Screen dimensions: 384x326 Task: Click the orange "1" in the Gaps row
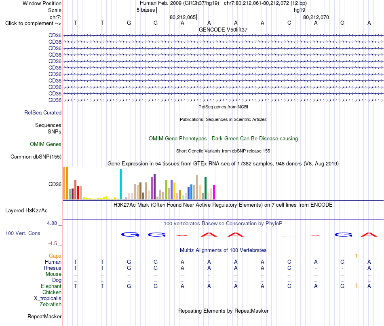pyautogui.click(x=357, y=256)
